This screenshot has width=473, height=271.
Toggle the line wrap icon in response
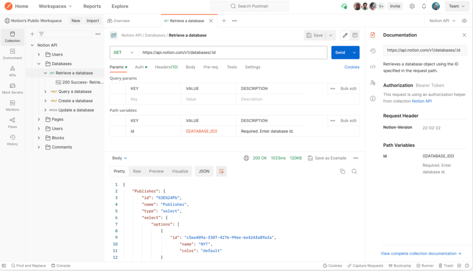tap(221, 171)
